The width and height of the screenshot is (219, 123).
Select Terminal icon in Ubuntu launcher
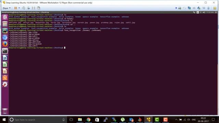coord(5,51)
